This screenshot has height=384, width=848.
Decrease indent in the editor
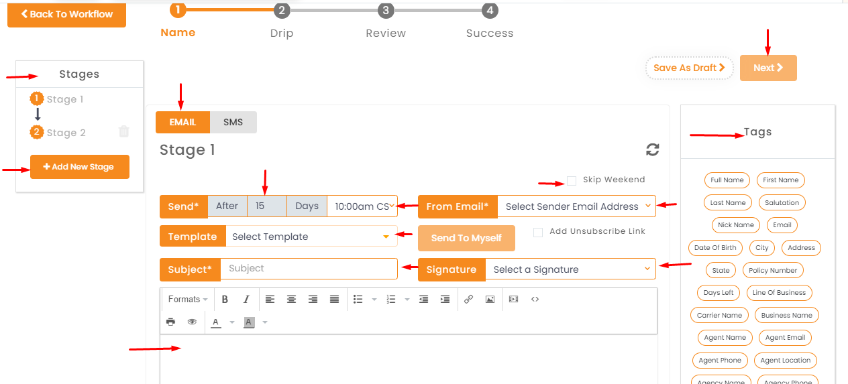point(423,299)
